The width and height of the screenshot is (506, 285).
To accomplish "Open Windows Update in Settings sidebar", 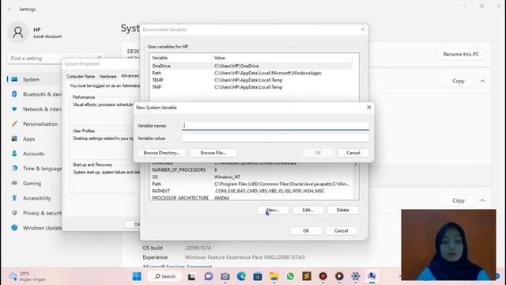I will 35,228.
